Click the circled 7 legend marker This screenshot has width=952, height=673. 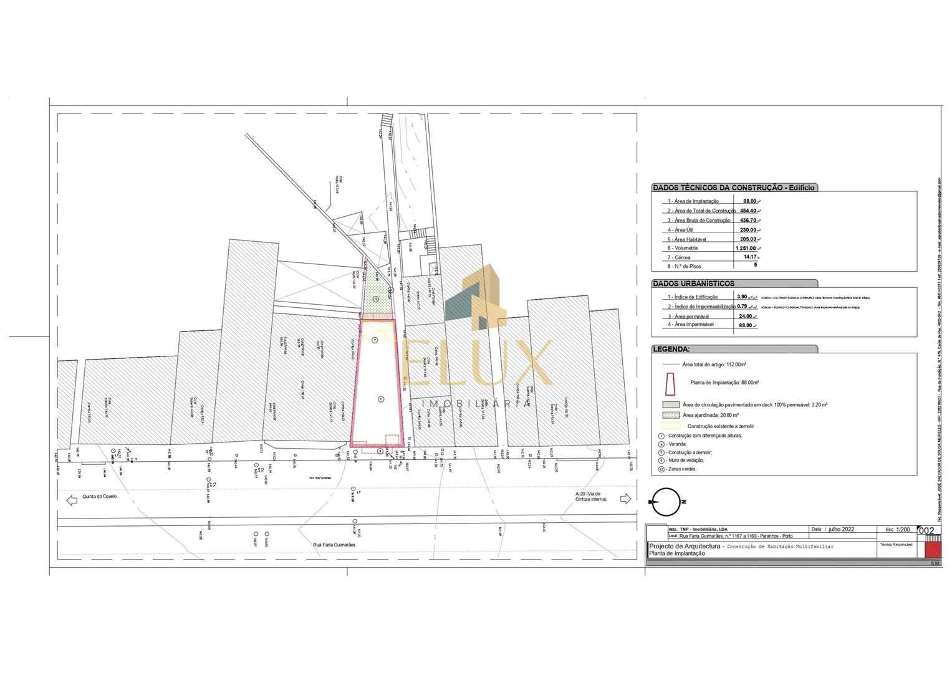pyautogui.click(x=661, y=452)
